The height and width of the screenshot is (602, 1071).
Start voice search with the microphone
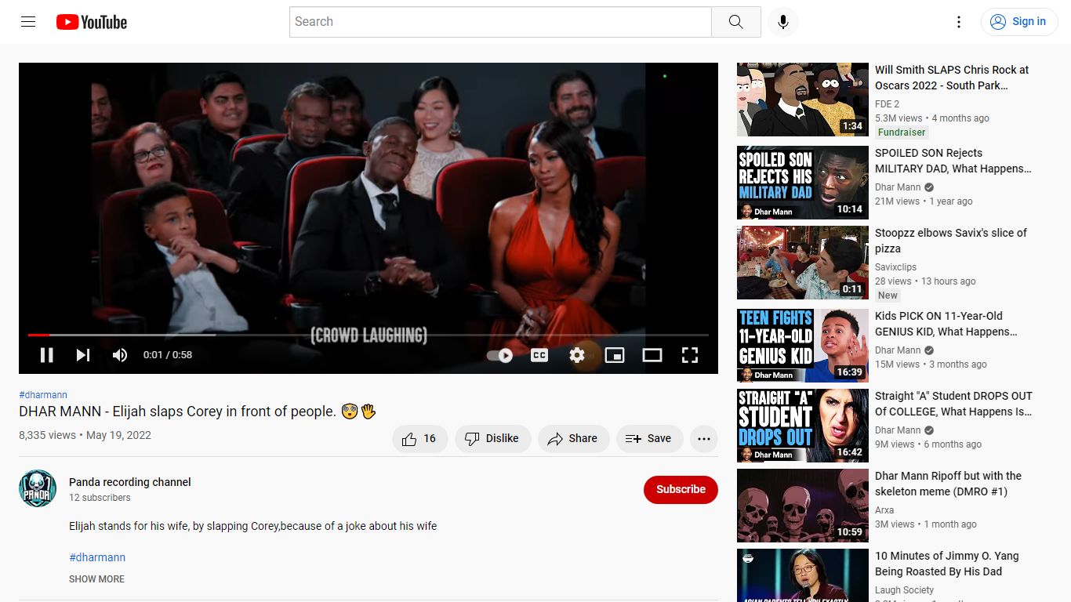tap(782, 22)
